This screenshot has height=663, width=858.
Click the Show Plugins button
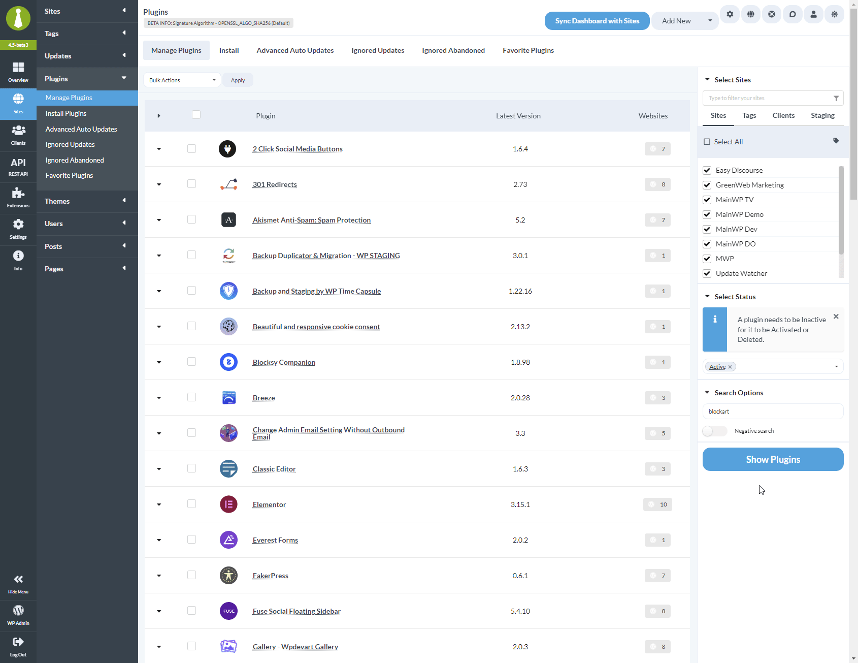[x=773, y=459]
